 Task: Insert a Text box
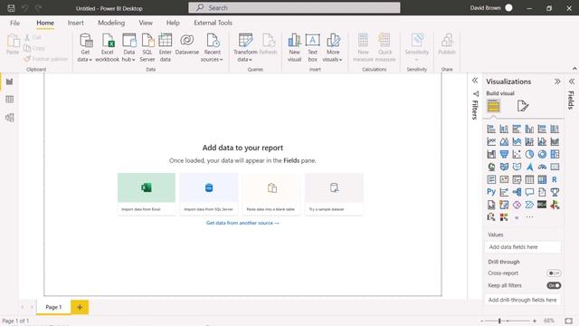pyautogui.click(x=312, y=47)
